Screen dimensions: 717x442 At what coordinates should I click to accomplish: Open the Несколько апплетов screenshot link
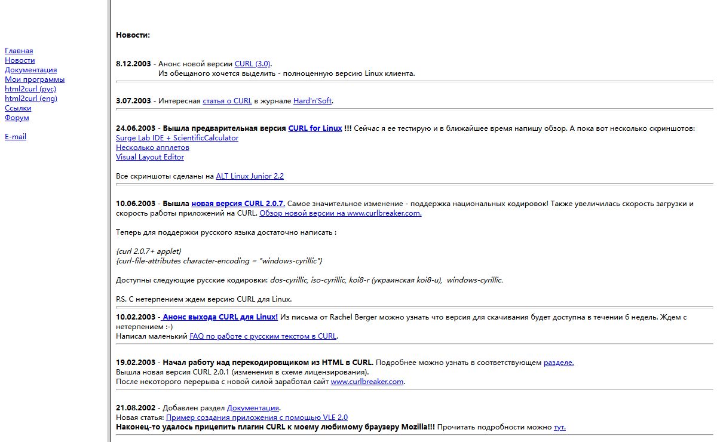click(152, 148)
